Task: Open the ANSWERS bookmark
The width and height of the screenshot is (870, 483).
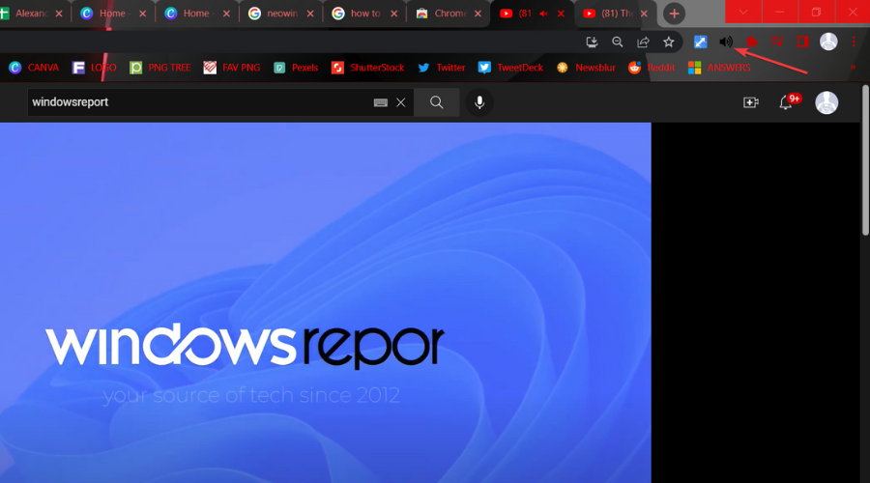Action: click(x=719, y=68)
